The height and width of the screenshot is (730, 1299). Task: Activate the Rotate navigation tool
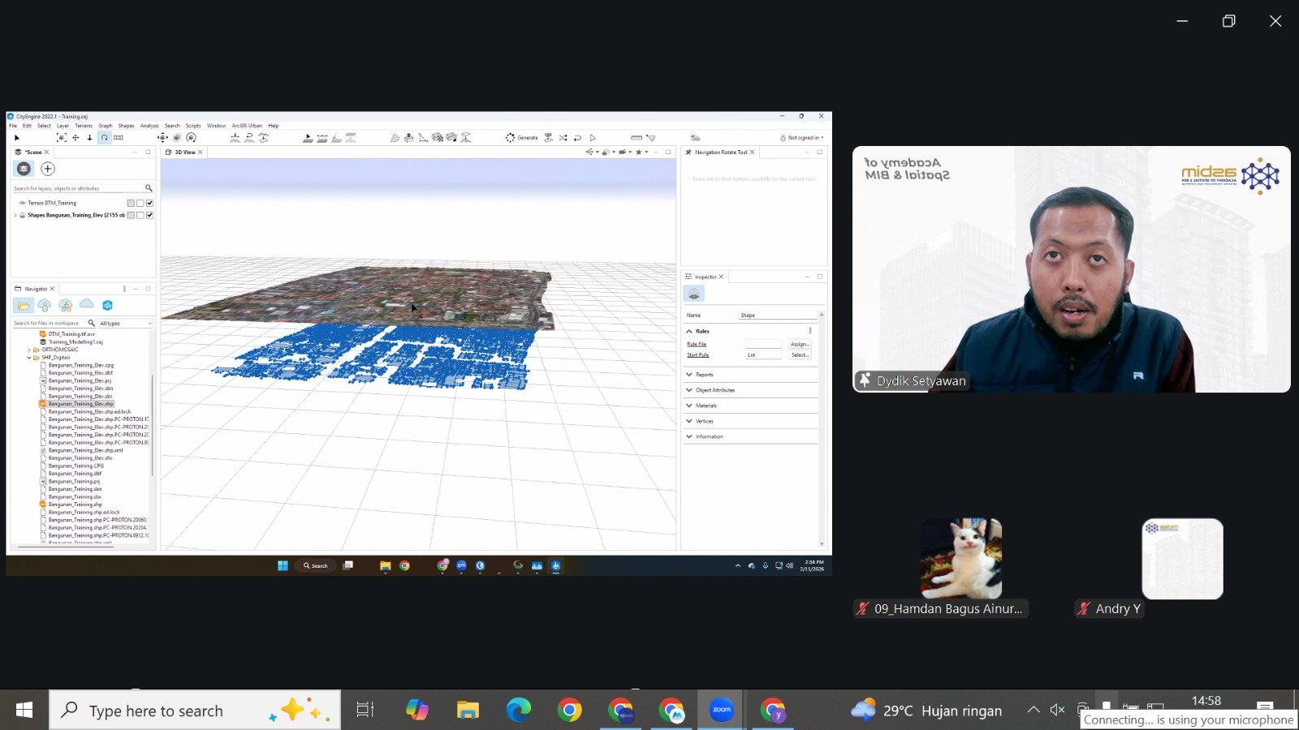(x=104, y=138)
